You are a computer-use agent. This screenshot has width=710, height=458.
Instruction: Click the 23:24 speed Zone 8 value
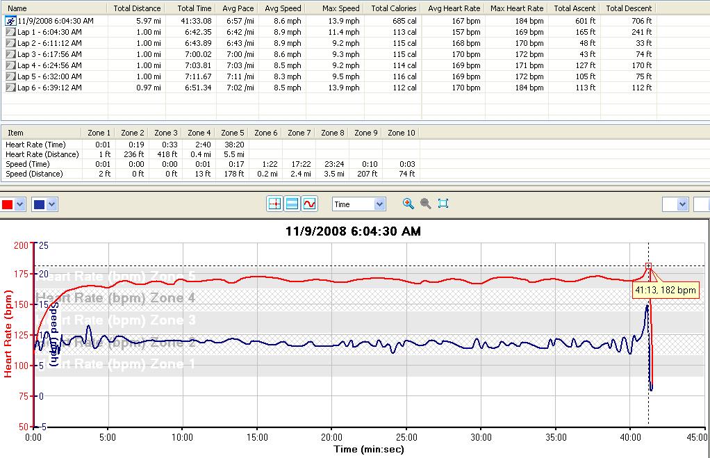(x=334, y=164)
